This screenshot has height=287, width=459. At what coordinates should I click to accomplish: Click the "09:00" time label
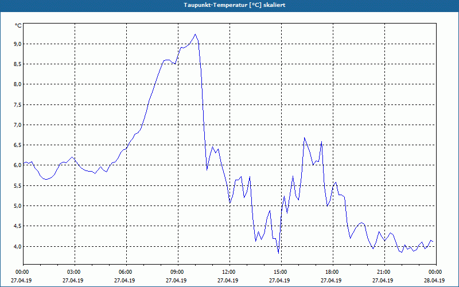(x=176, y=272)
